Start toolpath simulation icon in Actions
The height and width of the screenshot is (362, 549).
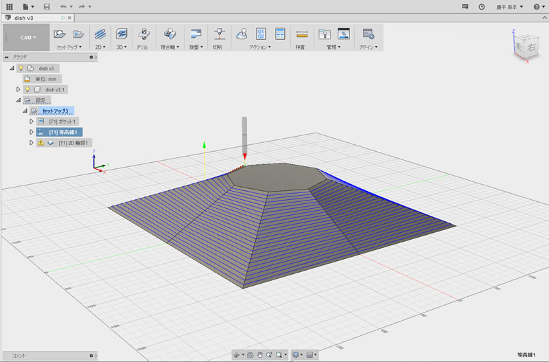point(242,34)
